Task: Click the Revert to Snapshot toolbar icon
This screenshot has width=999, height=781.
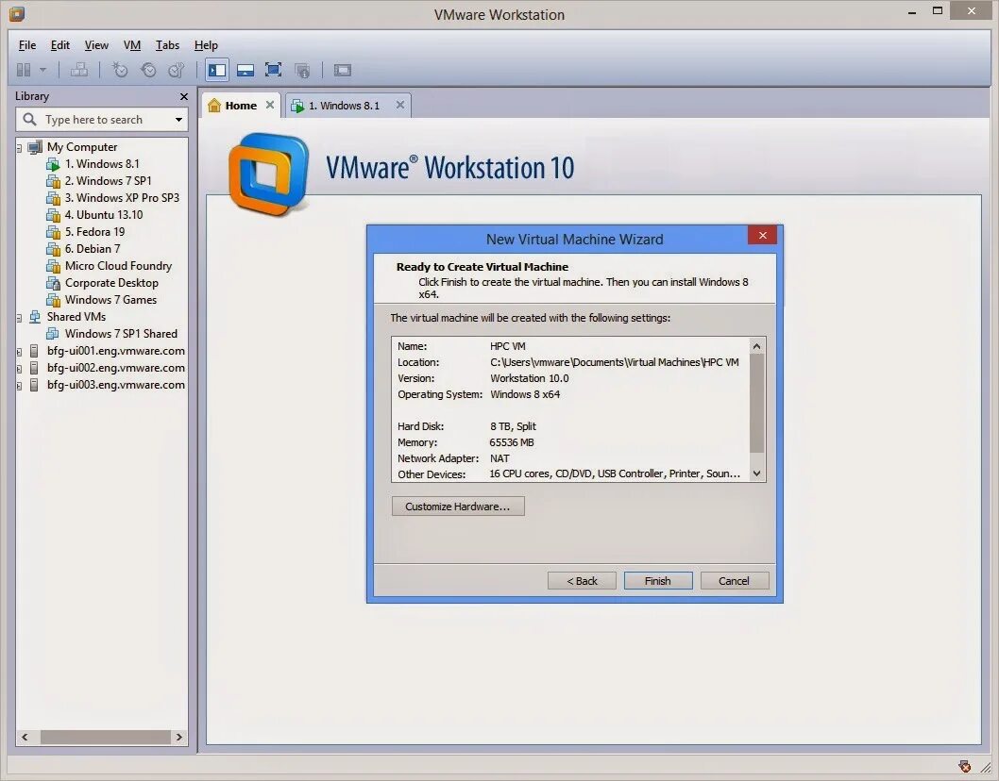Action: point(148,70)
